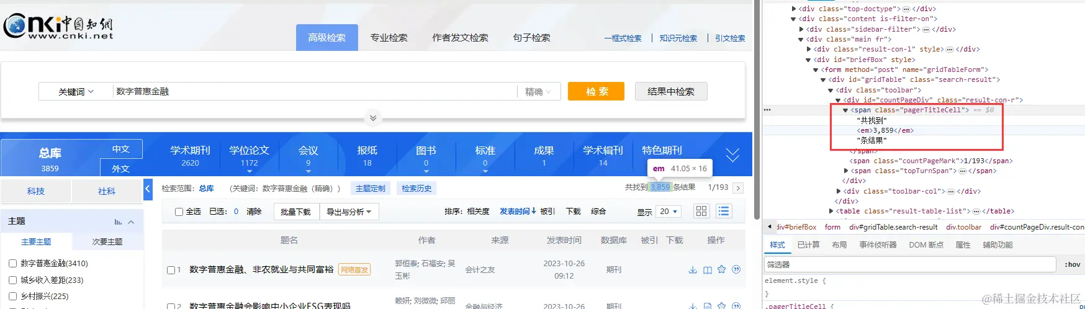Switch to 会议 database tab
This screenshot has width=1085, height=309.
pos(308,156)
